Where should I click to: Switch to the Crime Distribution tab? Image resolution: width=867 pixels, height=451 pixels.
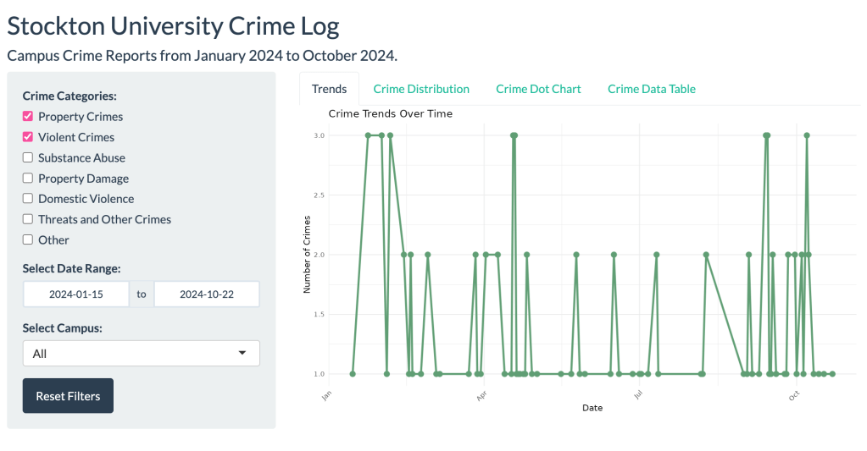tap(421, 89)
